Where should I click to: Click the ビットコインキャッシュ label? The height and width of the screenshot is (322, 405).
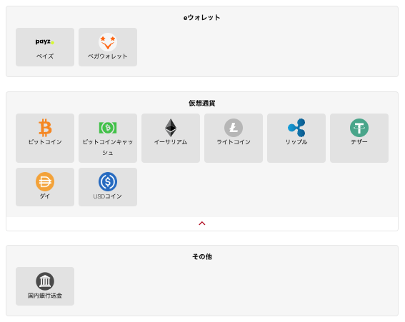108,147
